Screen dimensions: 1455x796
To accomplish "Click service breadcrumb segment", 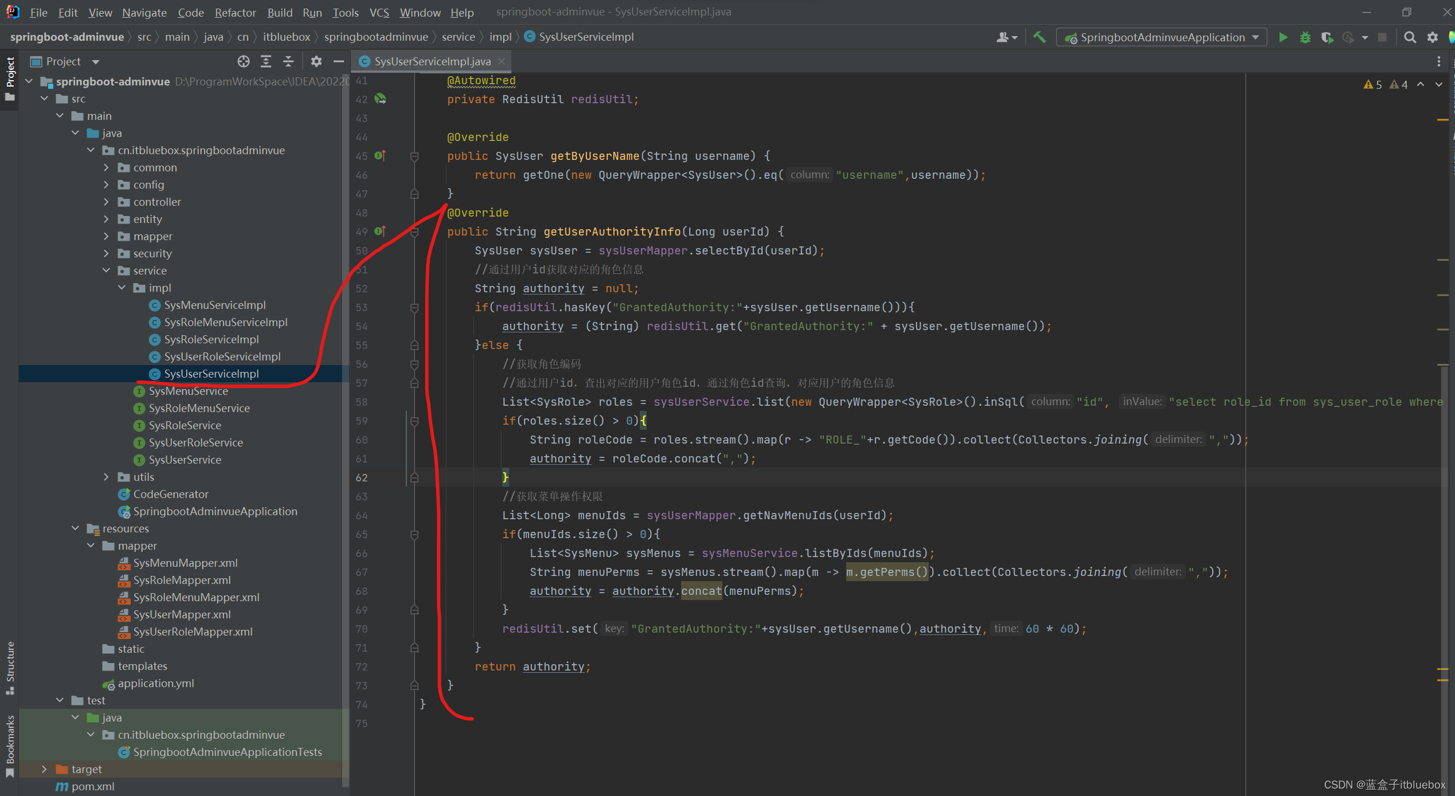I will (x=459, y=37).
